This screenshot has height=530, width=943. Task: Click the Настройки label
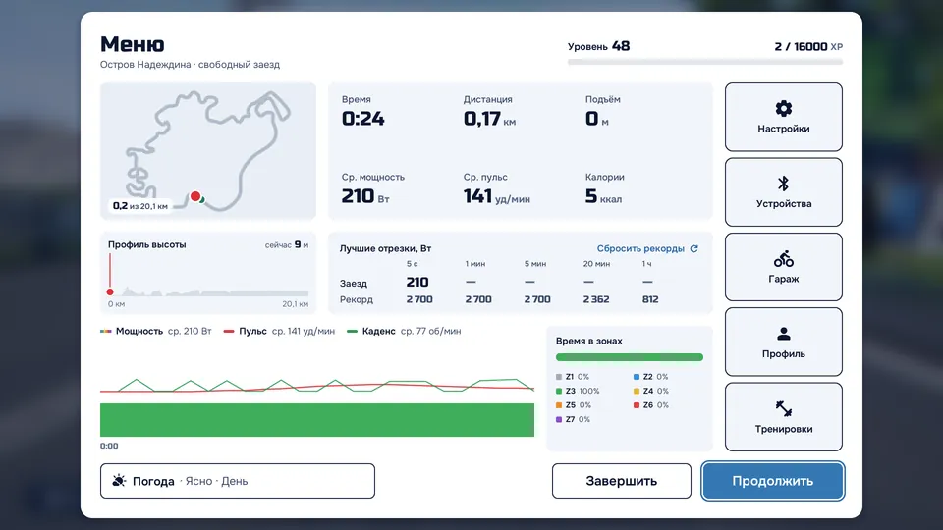[783, 129]
